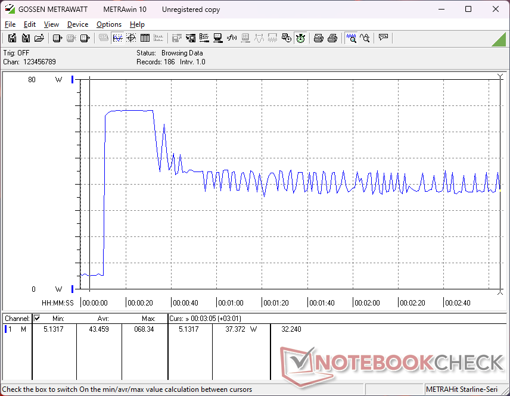Screen dimensions: 510x396
Task: Click the blue upper Y-axis limit marker
Action: pos(72,80)
